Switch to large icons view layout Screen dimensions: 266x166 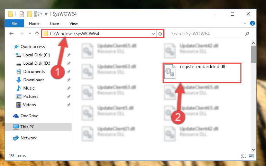coord(251,156)
